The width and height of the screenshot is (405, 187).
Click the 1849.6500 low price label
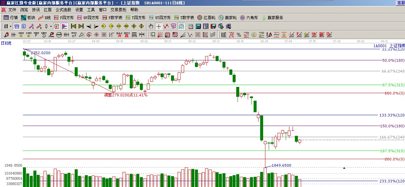(281, 165)
